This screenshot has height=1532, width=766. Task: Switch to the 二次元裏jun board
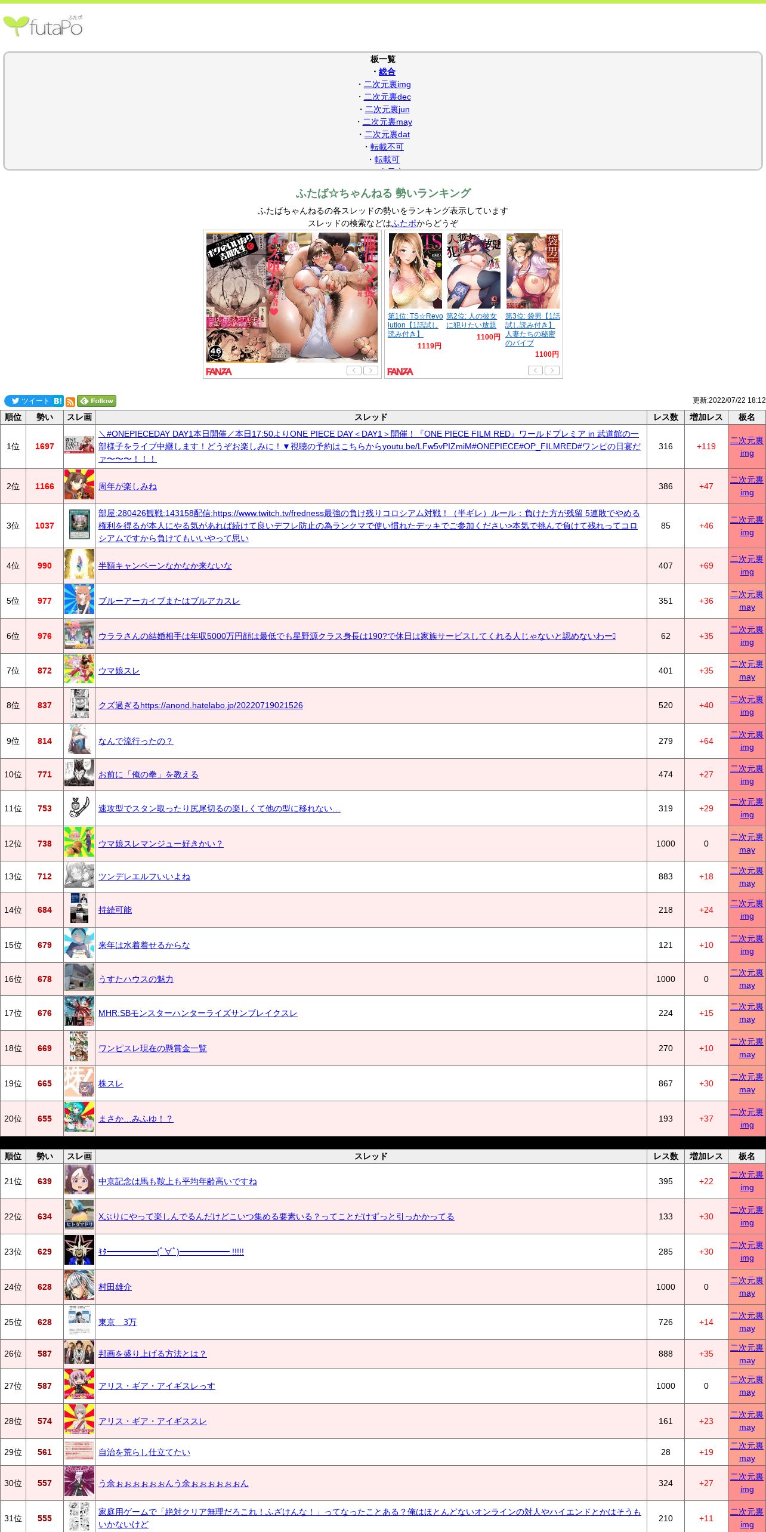click(387, 109)
